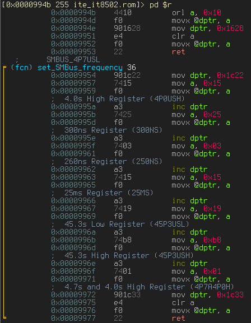This screenshot has height=323, width=251.
Task: Click the red operand 0x25
Action: (212, 115)
